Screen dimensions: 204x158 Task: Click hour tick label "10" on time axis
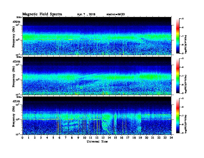pos(84,138)
